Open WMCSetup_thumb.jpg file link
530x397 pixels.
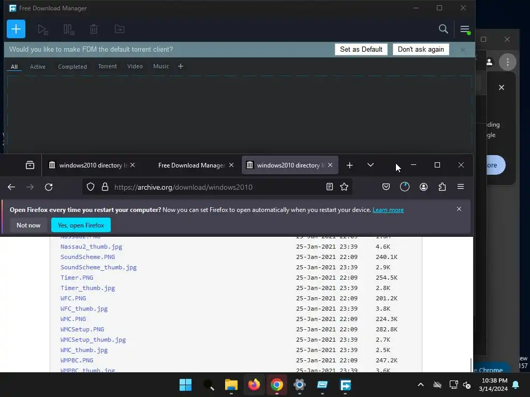[x=93, y=340]
